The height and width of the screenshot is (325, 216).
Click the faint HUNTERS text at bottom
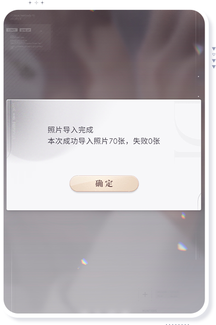[x=149, y=311]
